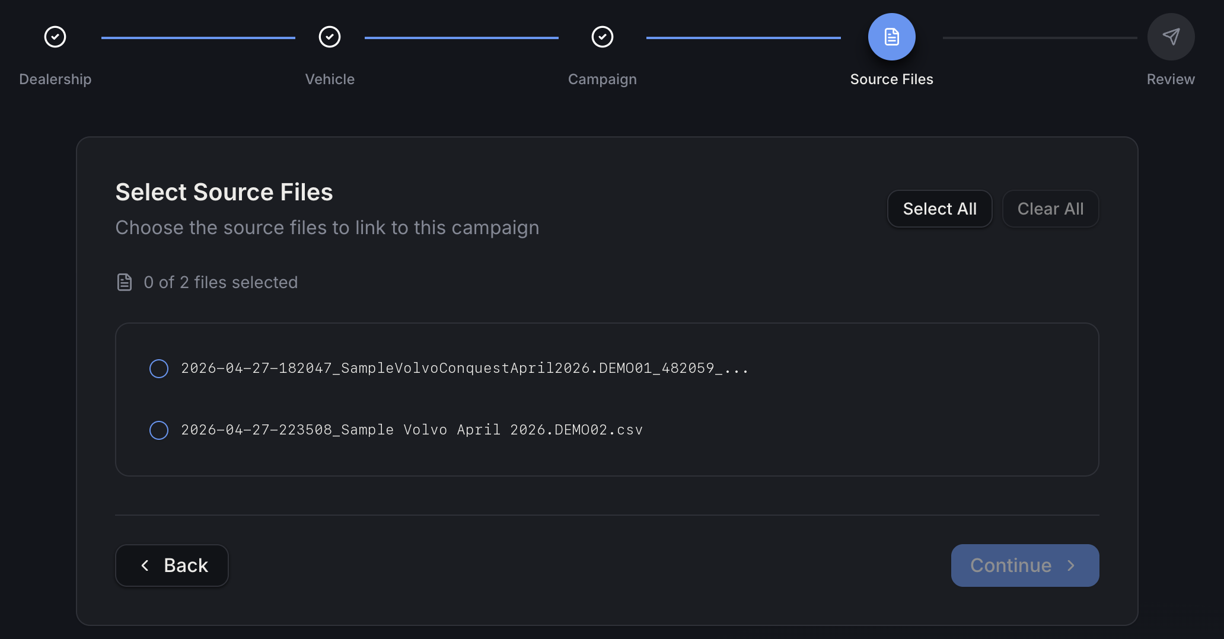1224x639 pixels.
Task: Open the Review step label
Action: tap(1171, 79)
